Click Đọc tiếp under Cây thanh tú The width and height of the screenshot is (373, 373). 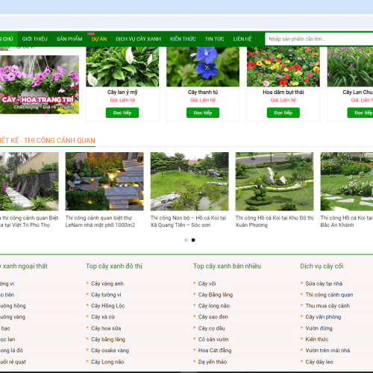point(203,113)
